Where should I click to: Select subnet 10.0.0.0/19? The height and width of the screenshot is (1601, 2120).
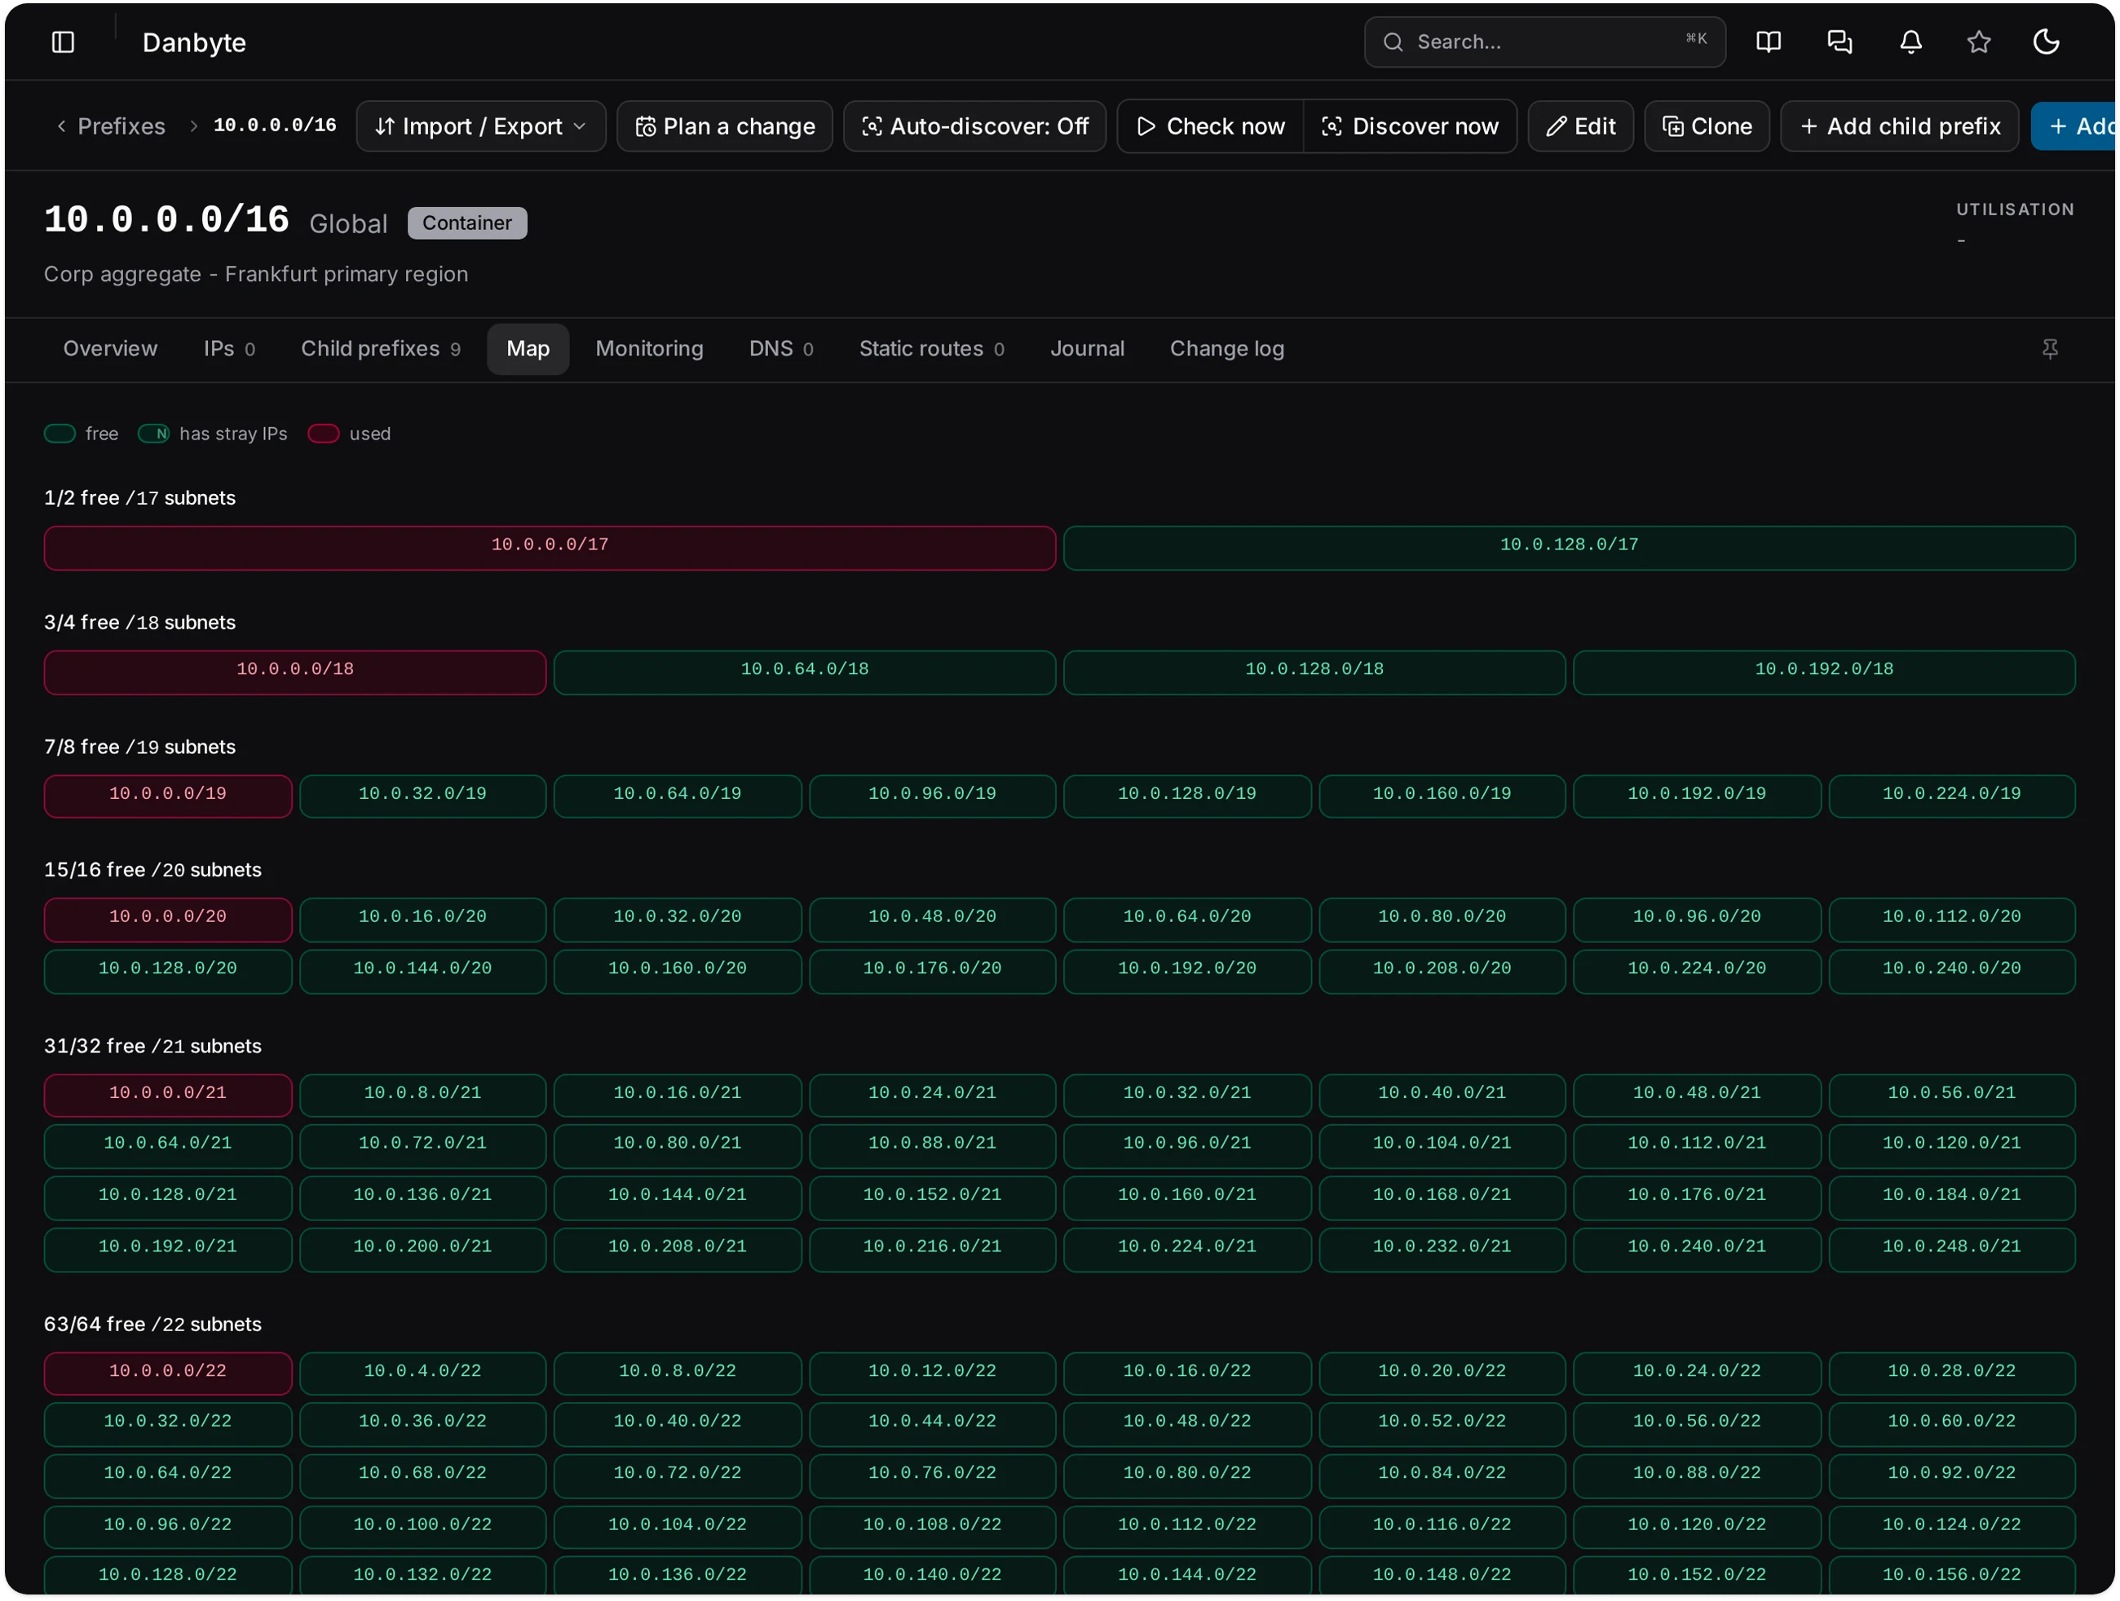[168, 796]
